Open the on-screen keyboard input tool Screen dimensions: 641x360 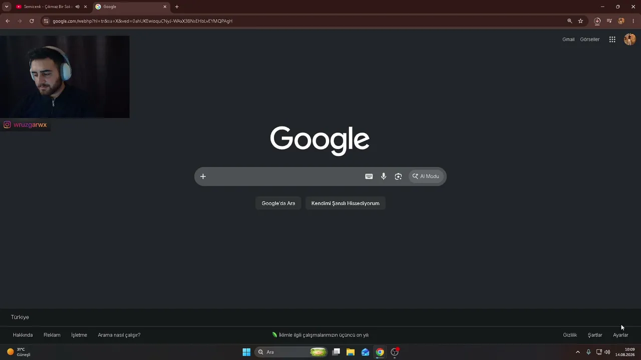[369, 176]
